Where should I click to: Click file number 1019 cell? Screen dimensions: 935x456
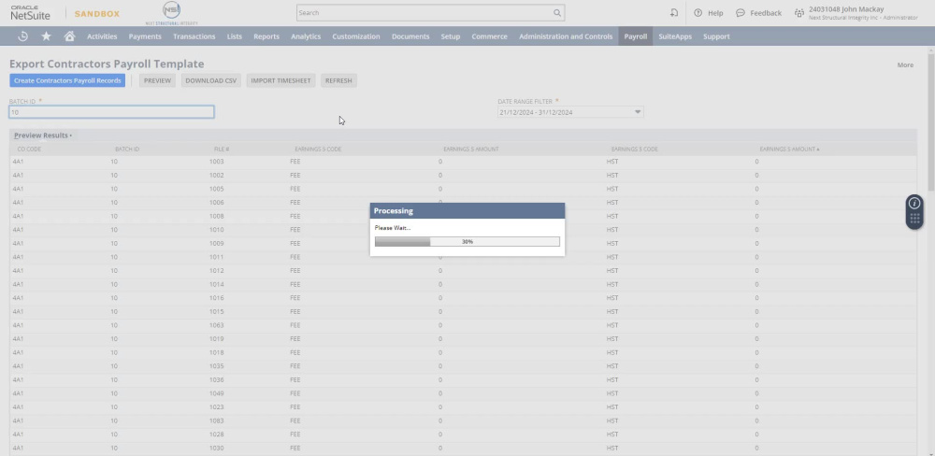click(x=217, y=338)
